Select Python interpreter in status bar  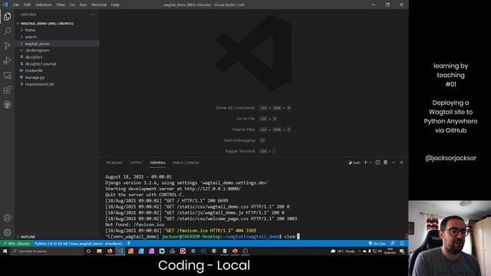click(x=78, y=244)
